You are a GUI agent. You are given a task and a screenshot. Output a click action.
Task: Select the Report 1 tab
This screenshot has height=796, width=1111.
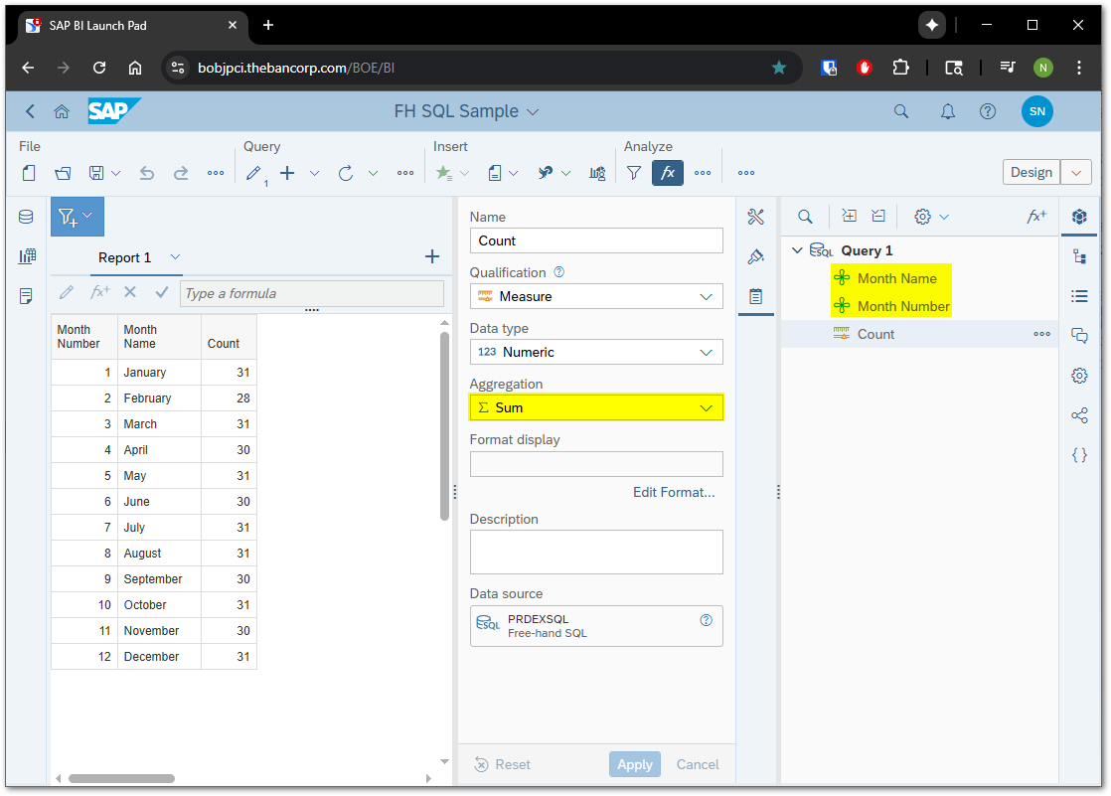125,257
